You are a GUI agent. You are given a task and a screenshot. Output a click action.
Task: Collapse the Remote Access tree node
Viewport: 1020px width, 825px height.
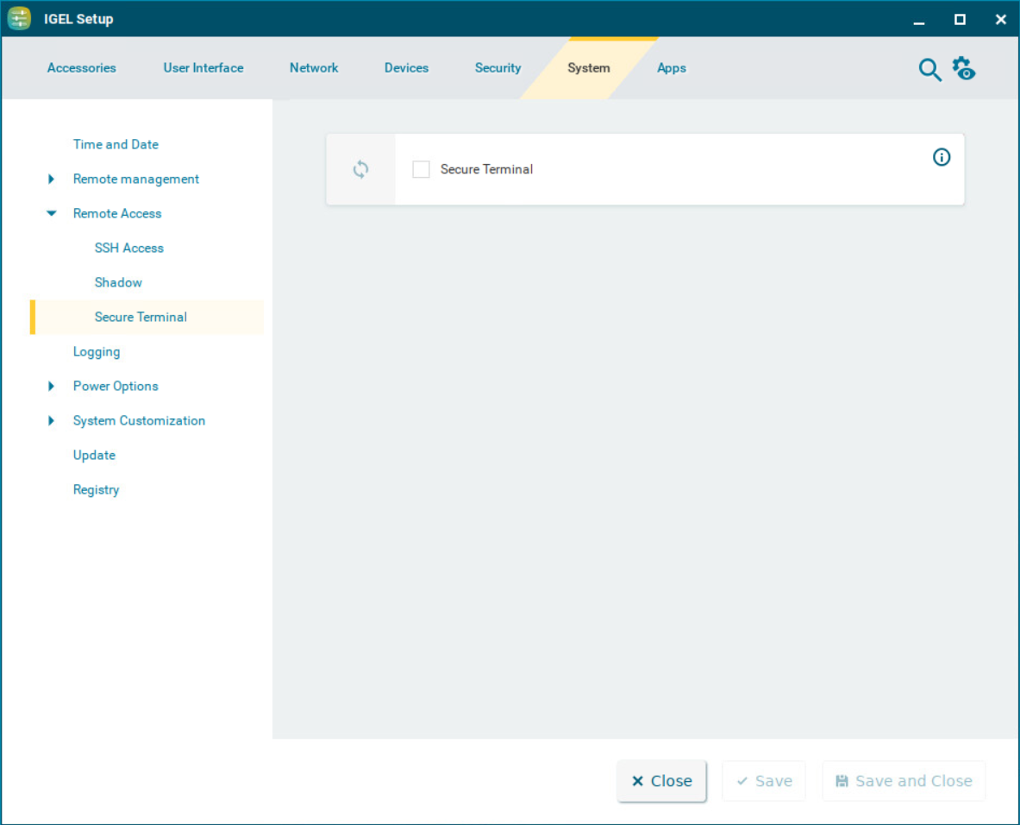coord(52,214)
